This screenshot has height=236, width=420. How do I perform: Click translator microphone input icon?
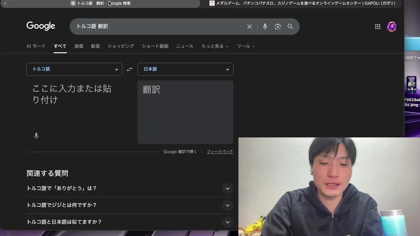[x=36, y=136]
